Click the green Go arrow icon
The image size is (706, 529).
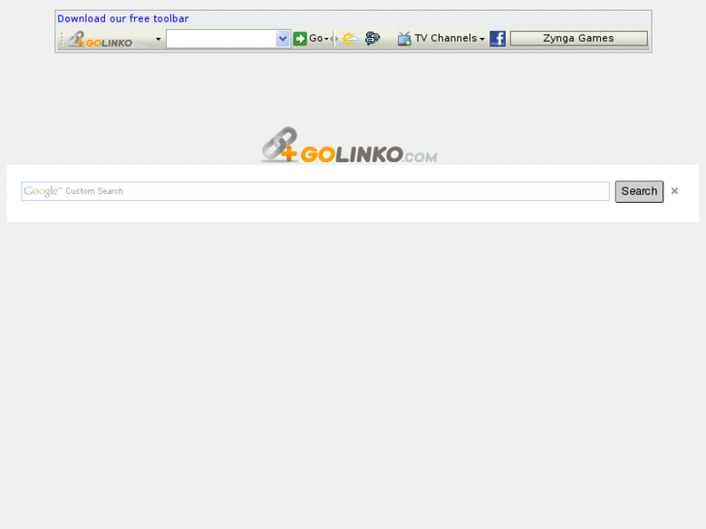[300, 39]
